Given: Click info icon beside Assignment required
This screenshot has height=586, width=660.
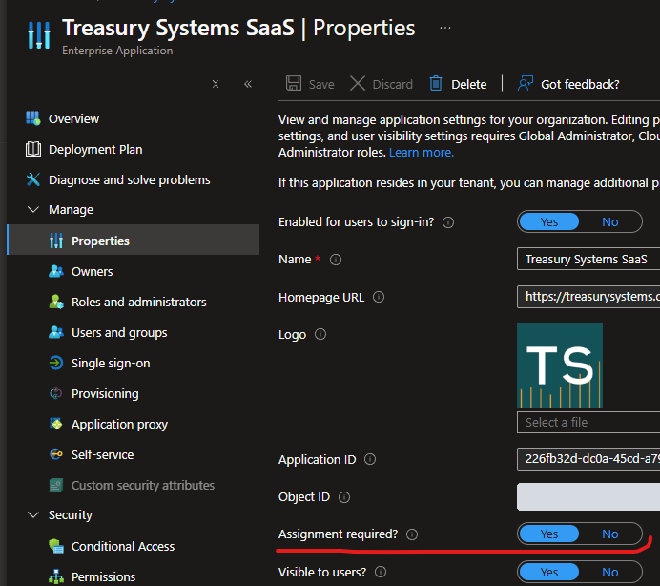Looking at the screenshot, I should pos(412,534).
